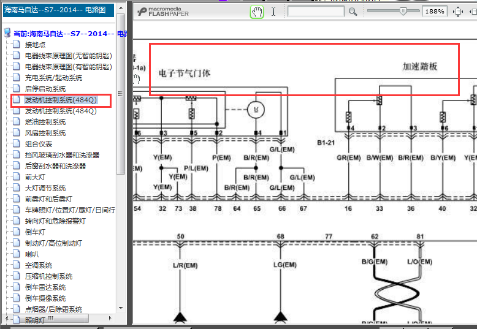The height and width of the screenshot is (329, 477).
Task: Click document icon beside 风扇控制系统
Action: pos(17,132)
